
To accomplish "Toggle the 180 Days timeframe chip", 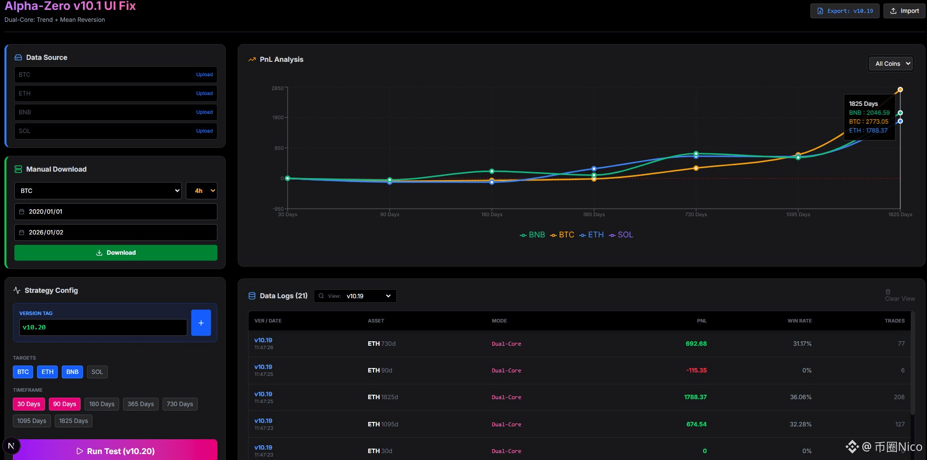I will tap(101, 404).
